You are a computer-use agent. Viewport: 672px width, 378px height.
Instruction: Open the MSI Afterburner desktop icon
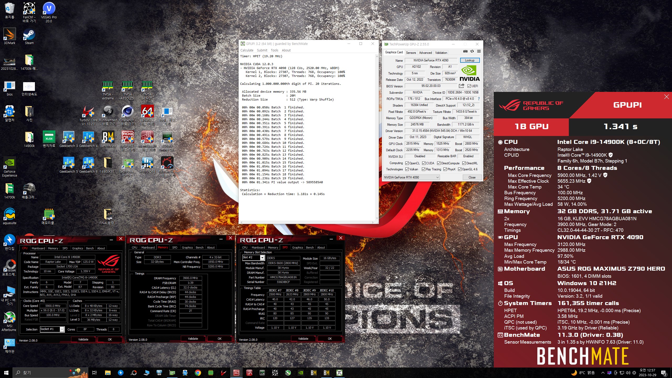[x=9, y=322]
